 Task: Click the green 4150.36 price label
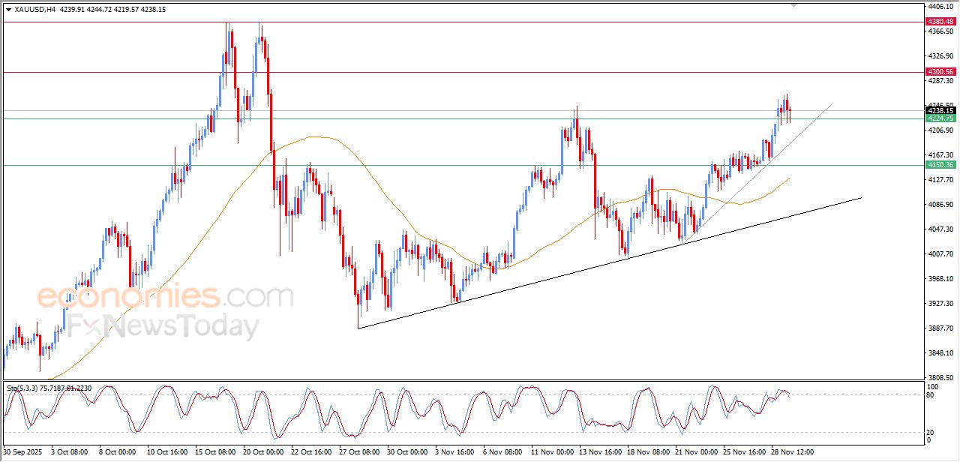[940, 165]
